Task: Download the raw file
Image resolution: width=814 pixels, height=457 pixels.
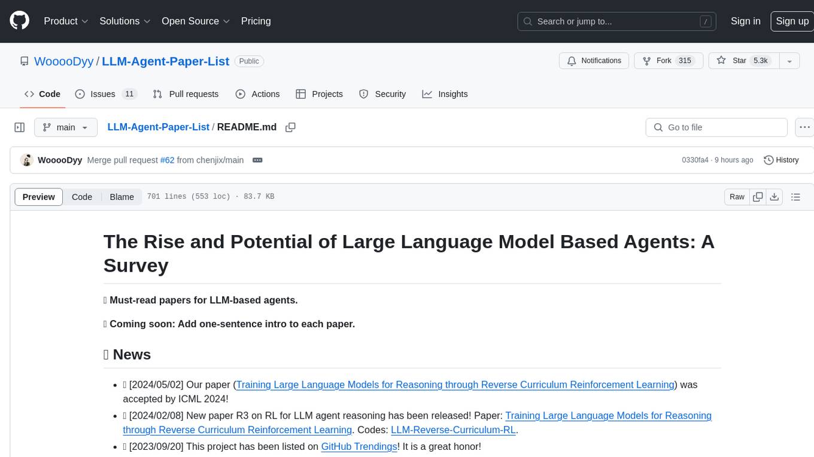Action: click(x=774, y=197)
